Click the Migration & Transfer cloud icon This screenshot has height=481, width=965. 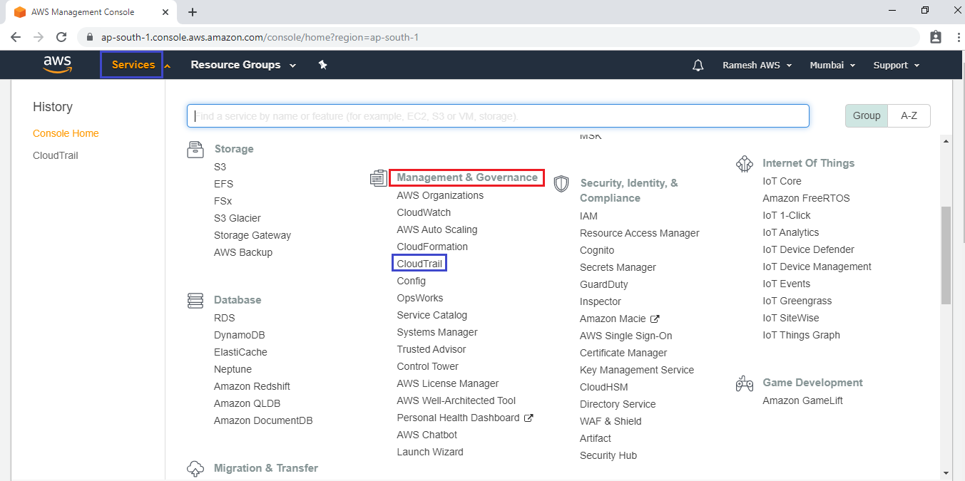pyautogui.click(x=195, y=468)
